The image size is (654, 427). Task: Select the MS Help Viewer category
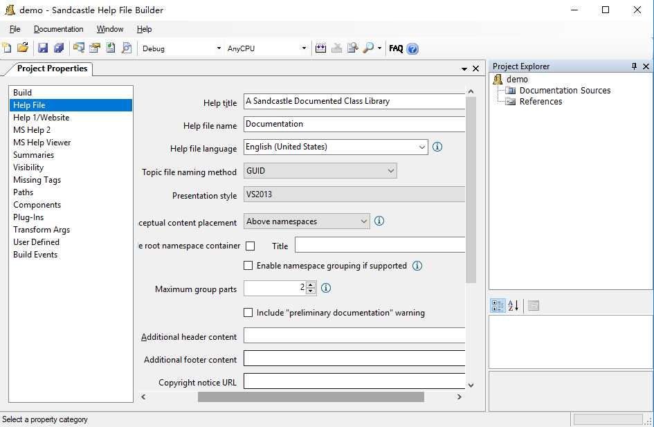[71, 143]
